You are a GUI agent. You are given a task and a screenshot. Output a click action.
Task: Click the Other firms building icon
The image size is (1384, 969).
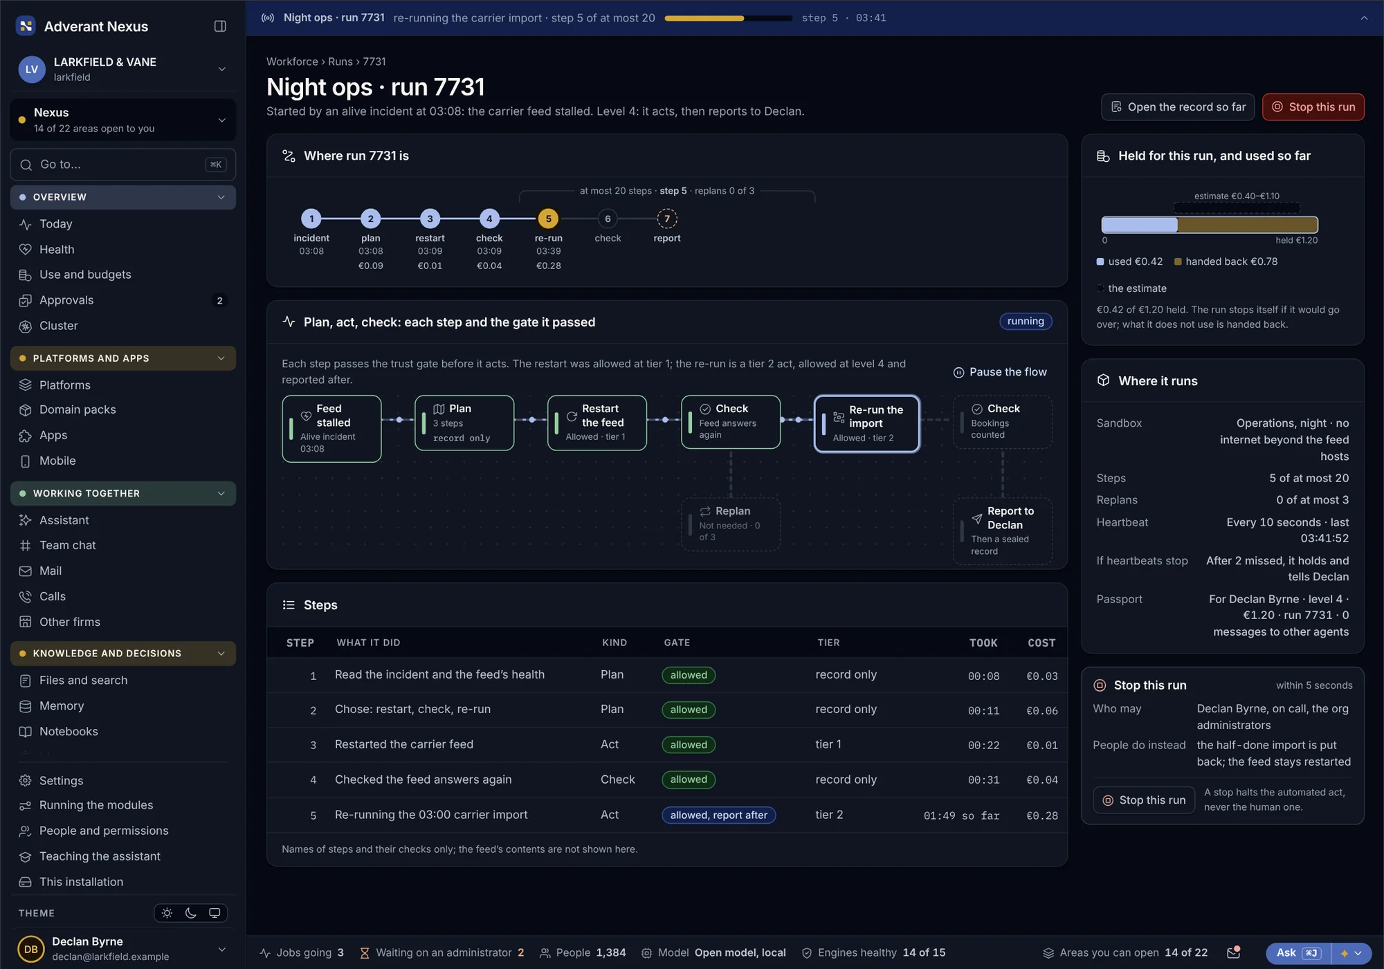26,622
